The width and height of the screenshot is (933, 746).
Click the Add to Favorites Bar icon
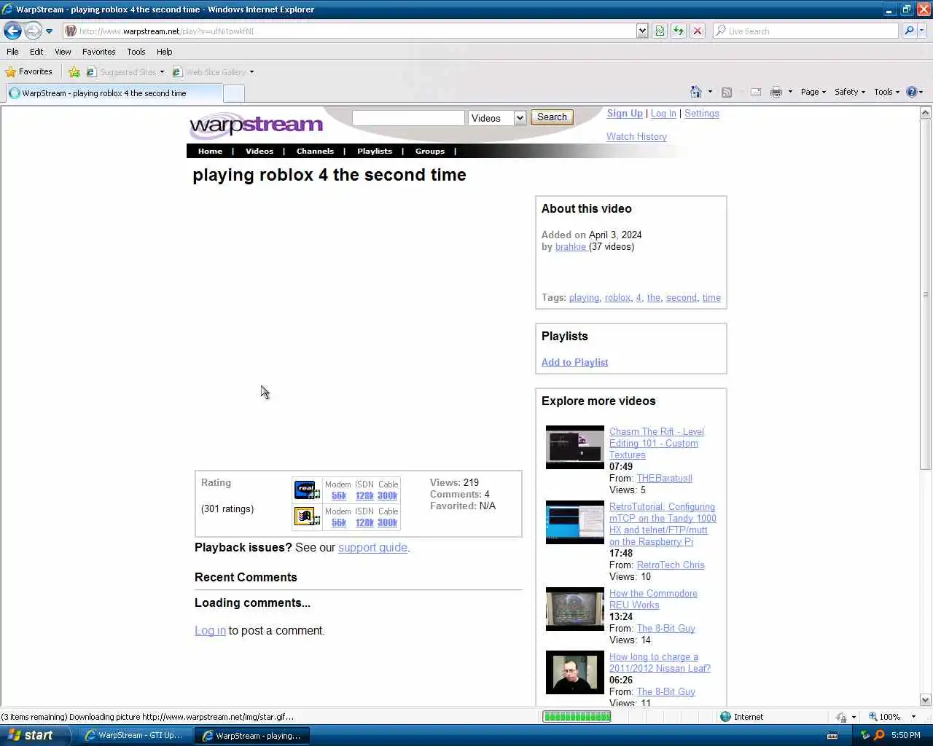pyautogui.click(x=74, y=71)
